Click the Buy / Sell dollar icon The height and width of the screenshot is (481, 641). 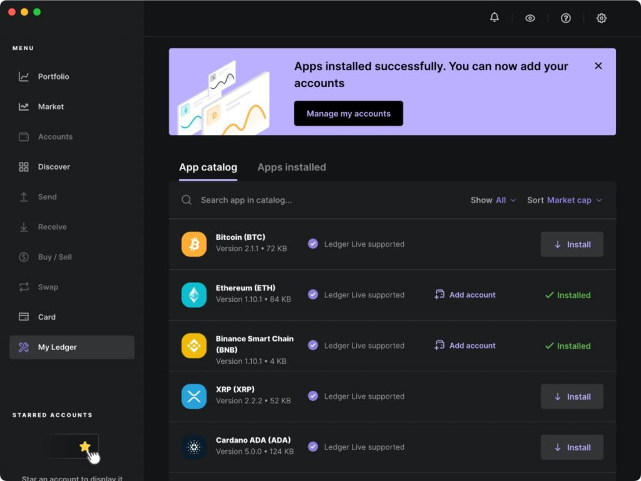pyautogui.click(x=24, y=257)
